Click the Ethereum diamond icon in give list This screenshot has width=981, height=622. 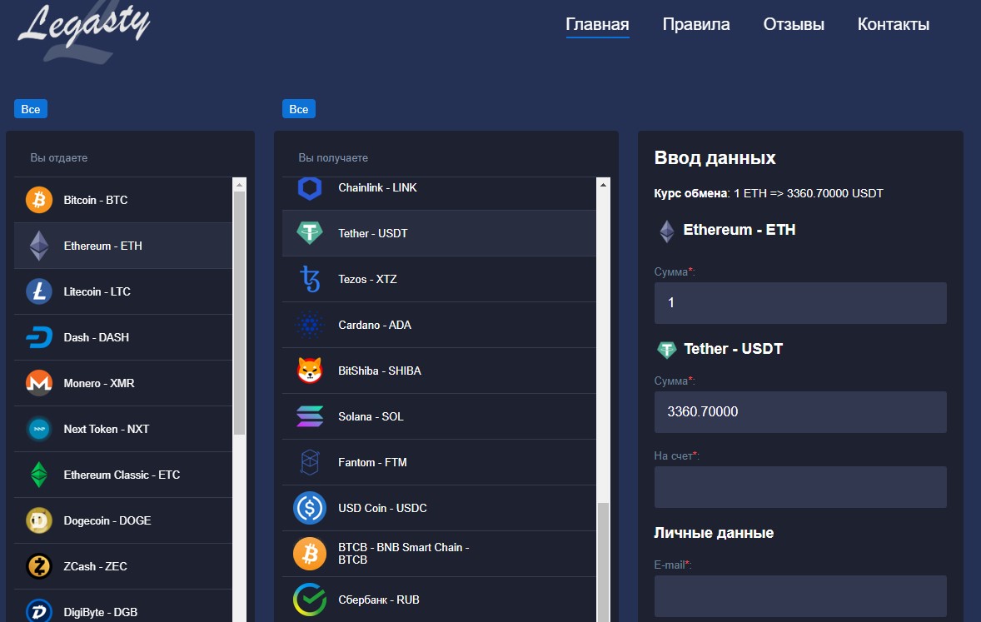pos(39,246)
